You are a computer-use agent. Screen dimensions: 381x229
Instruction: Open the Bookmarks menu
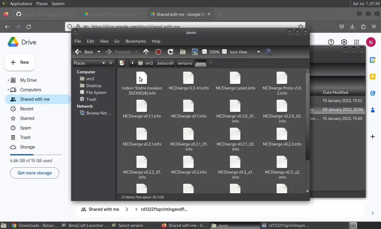[x=136, y=41]
